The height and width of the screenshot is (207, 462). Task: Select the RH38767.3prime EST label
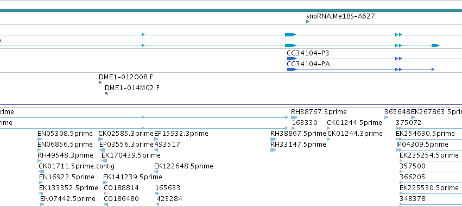319,112
